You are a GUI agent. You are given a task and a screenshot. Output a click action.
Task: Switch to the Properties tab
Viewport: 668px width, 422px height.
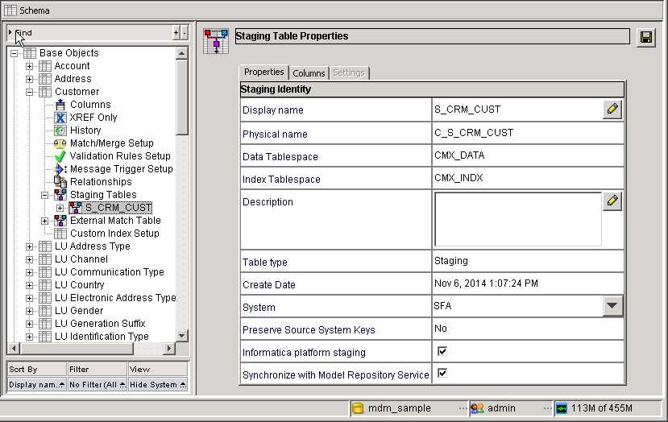click(263, 72)
